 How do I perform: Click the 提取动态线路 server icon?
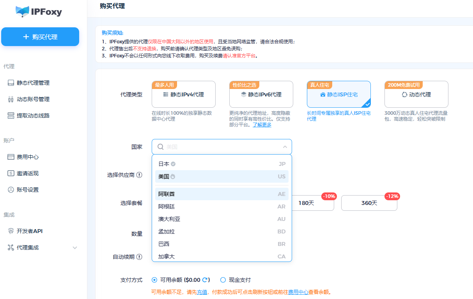11,116
